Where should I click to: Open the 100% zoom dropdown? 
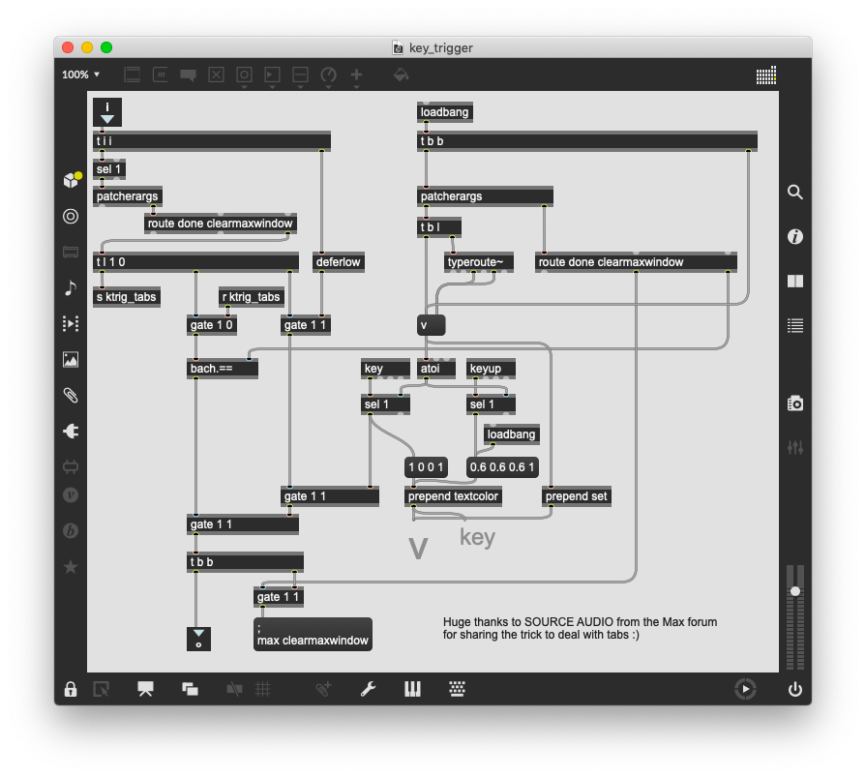point(81,75)
